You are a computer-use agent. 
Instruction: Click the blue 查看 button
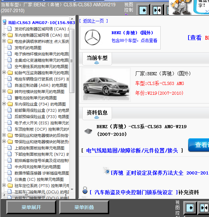[199, 145]
